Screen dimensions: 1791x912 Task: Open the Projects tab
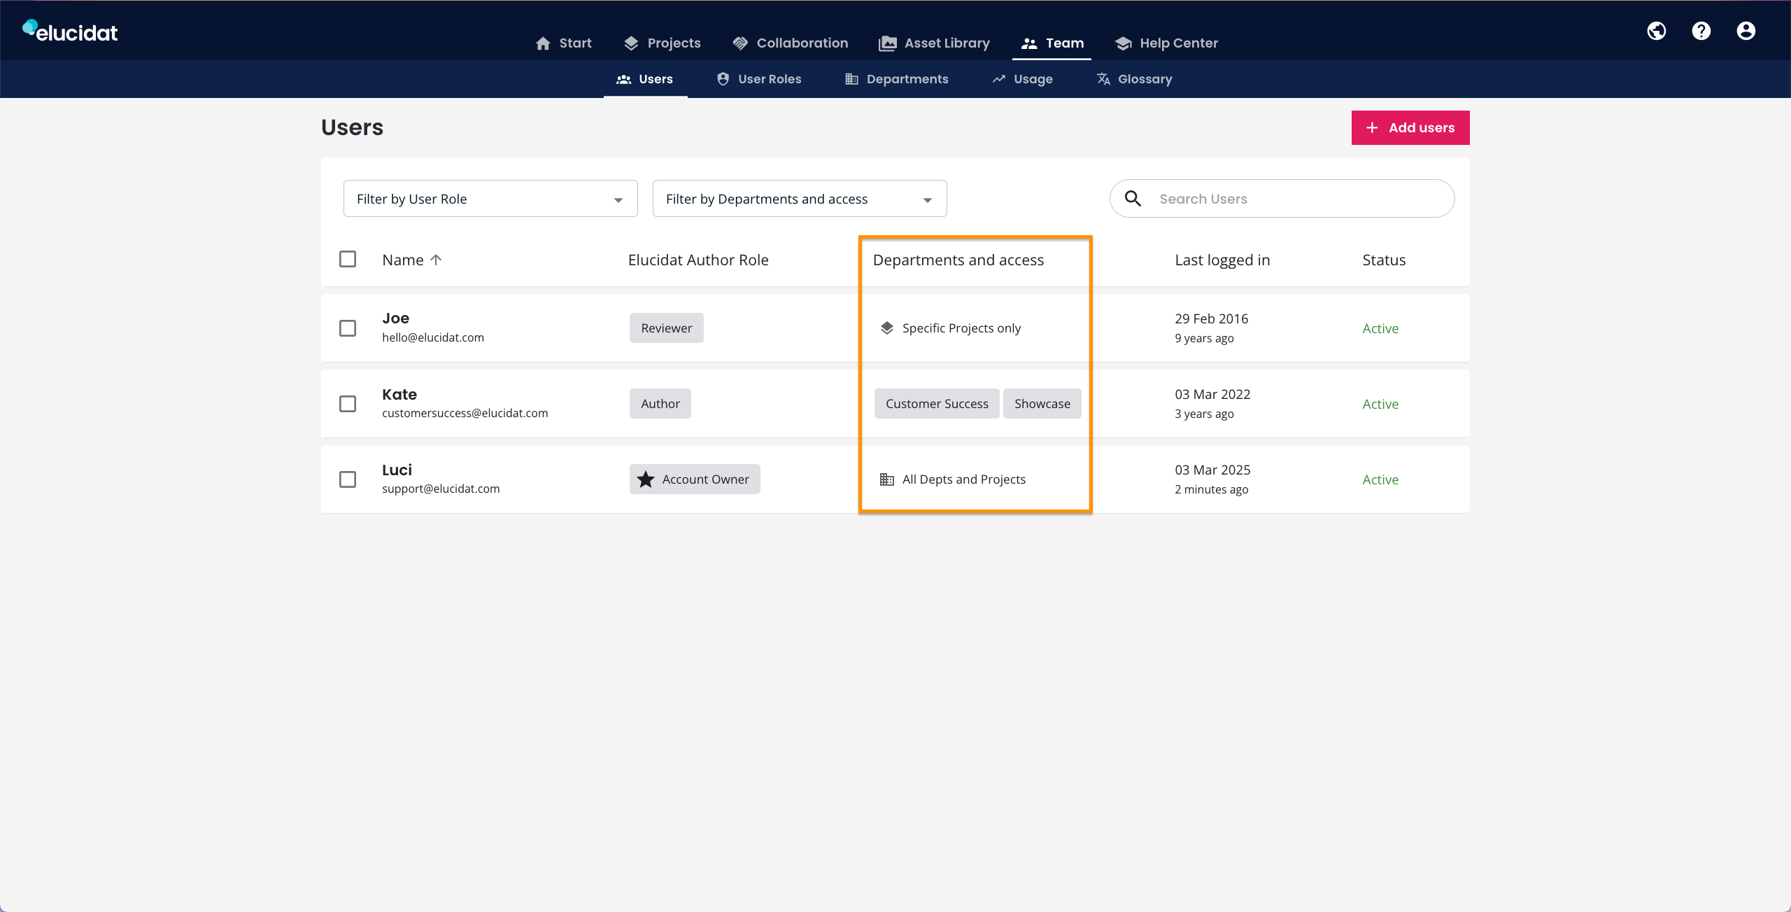[662, 43]
